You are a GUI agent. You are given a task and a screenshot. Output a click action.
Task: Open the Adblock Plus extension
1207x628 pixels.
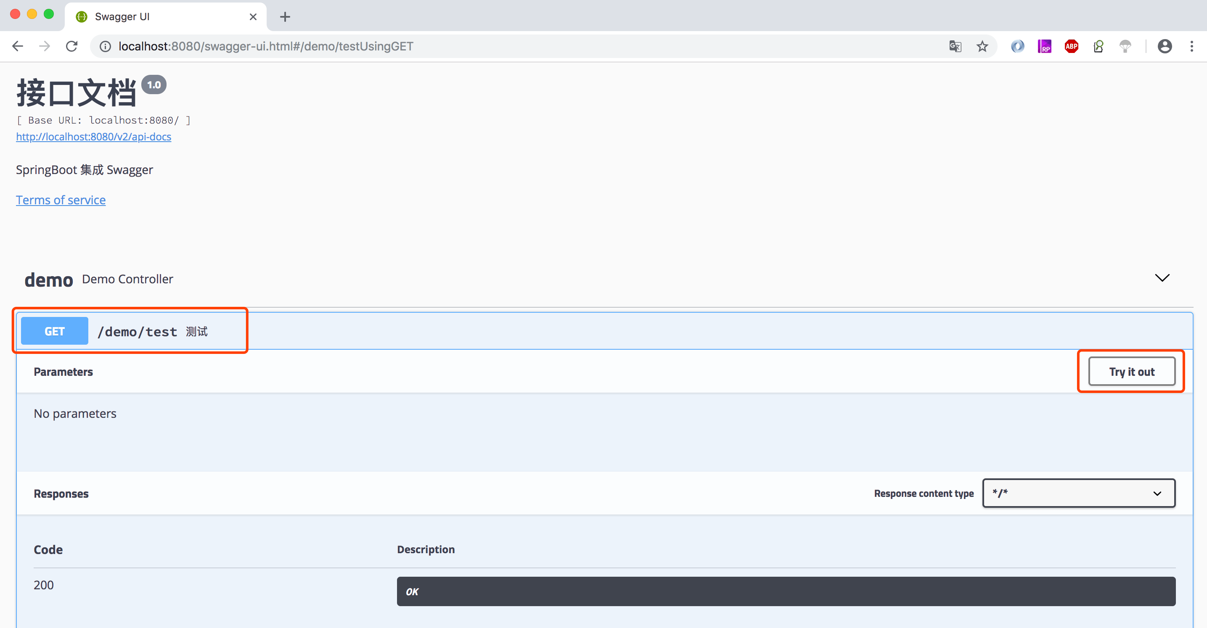click(1071, 46)
